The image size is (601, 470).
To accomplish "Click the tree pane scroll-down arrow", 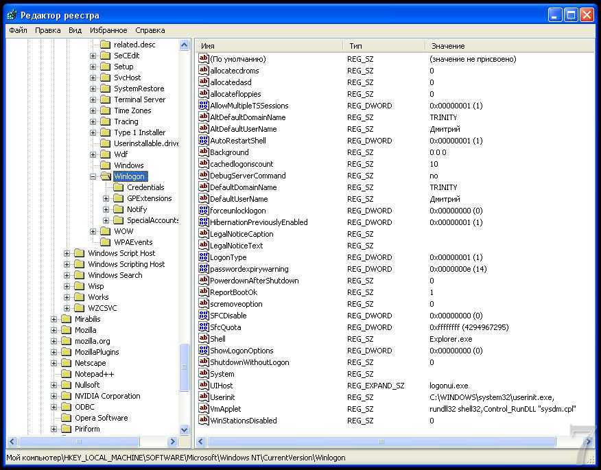I will 184,430.
